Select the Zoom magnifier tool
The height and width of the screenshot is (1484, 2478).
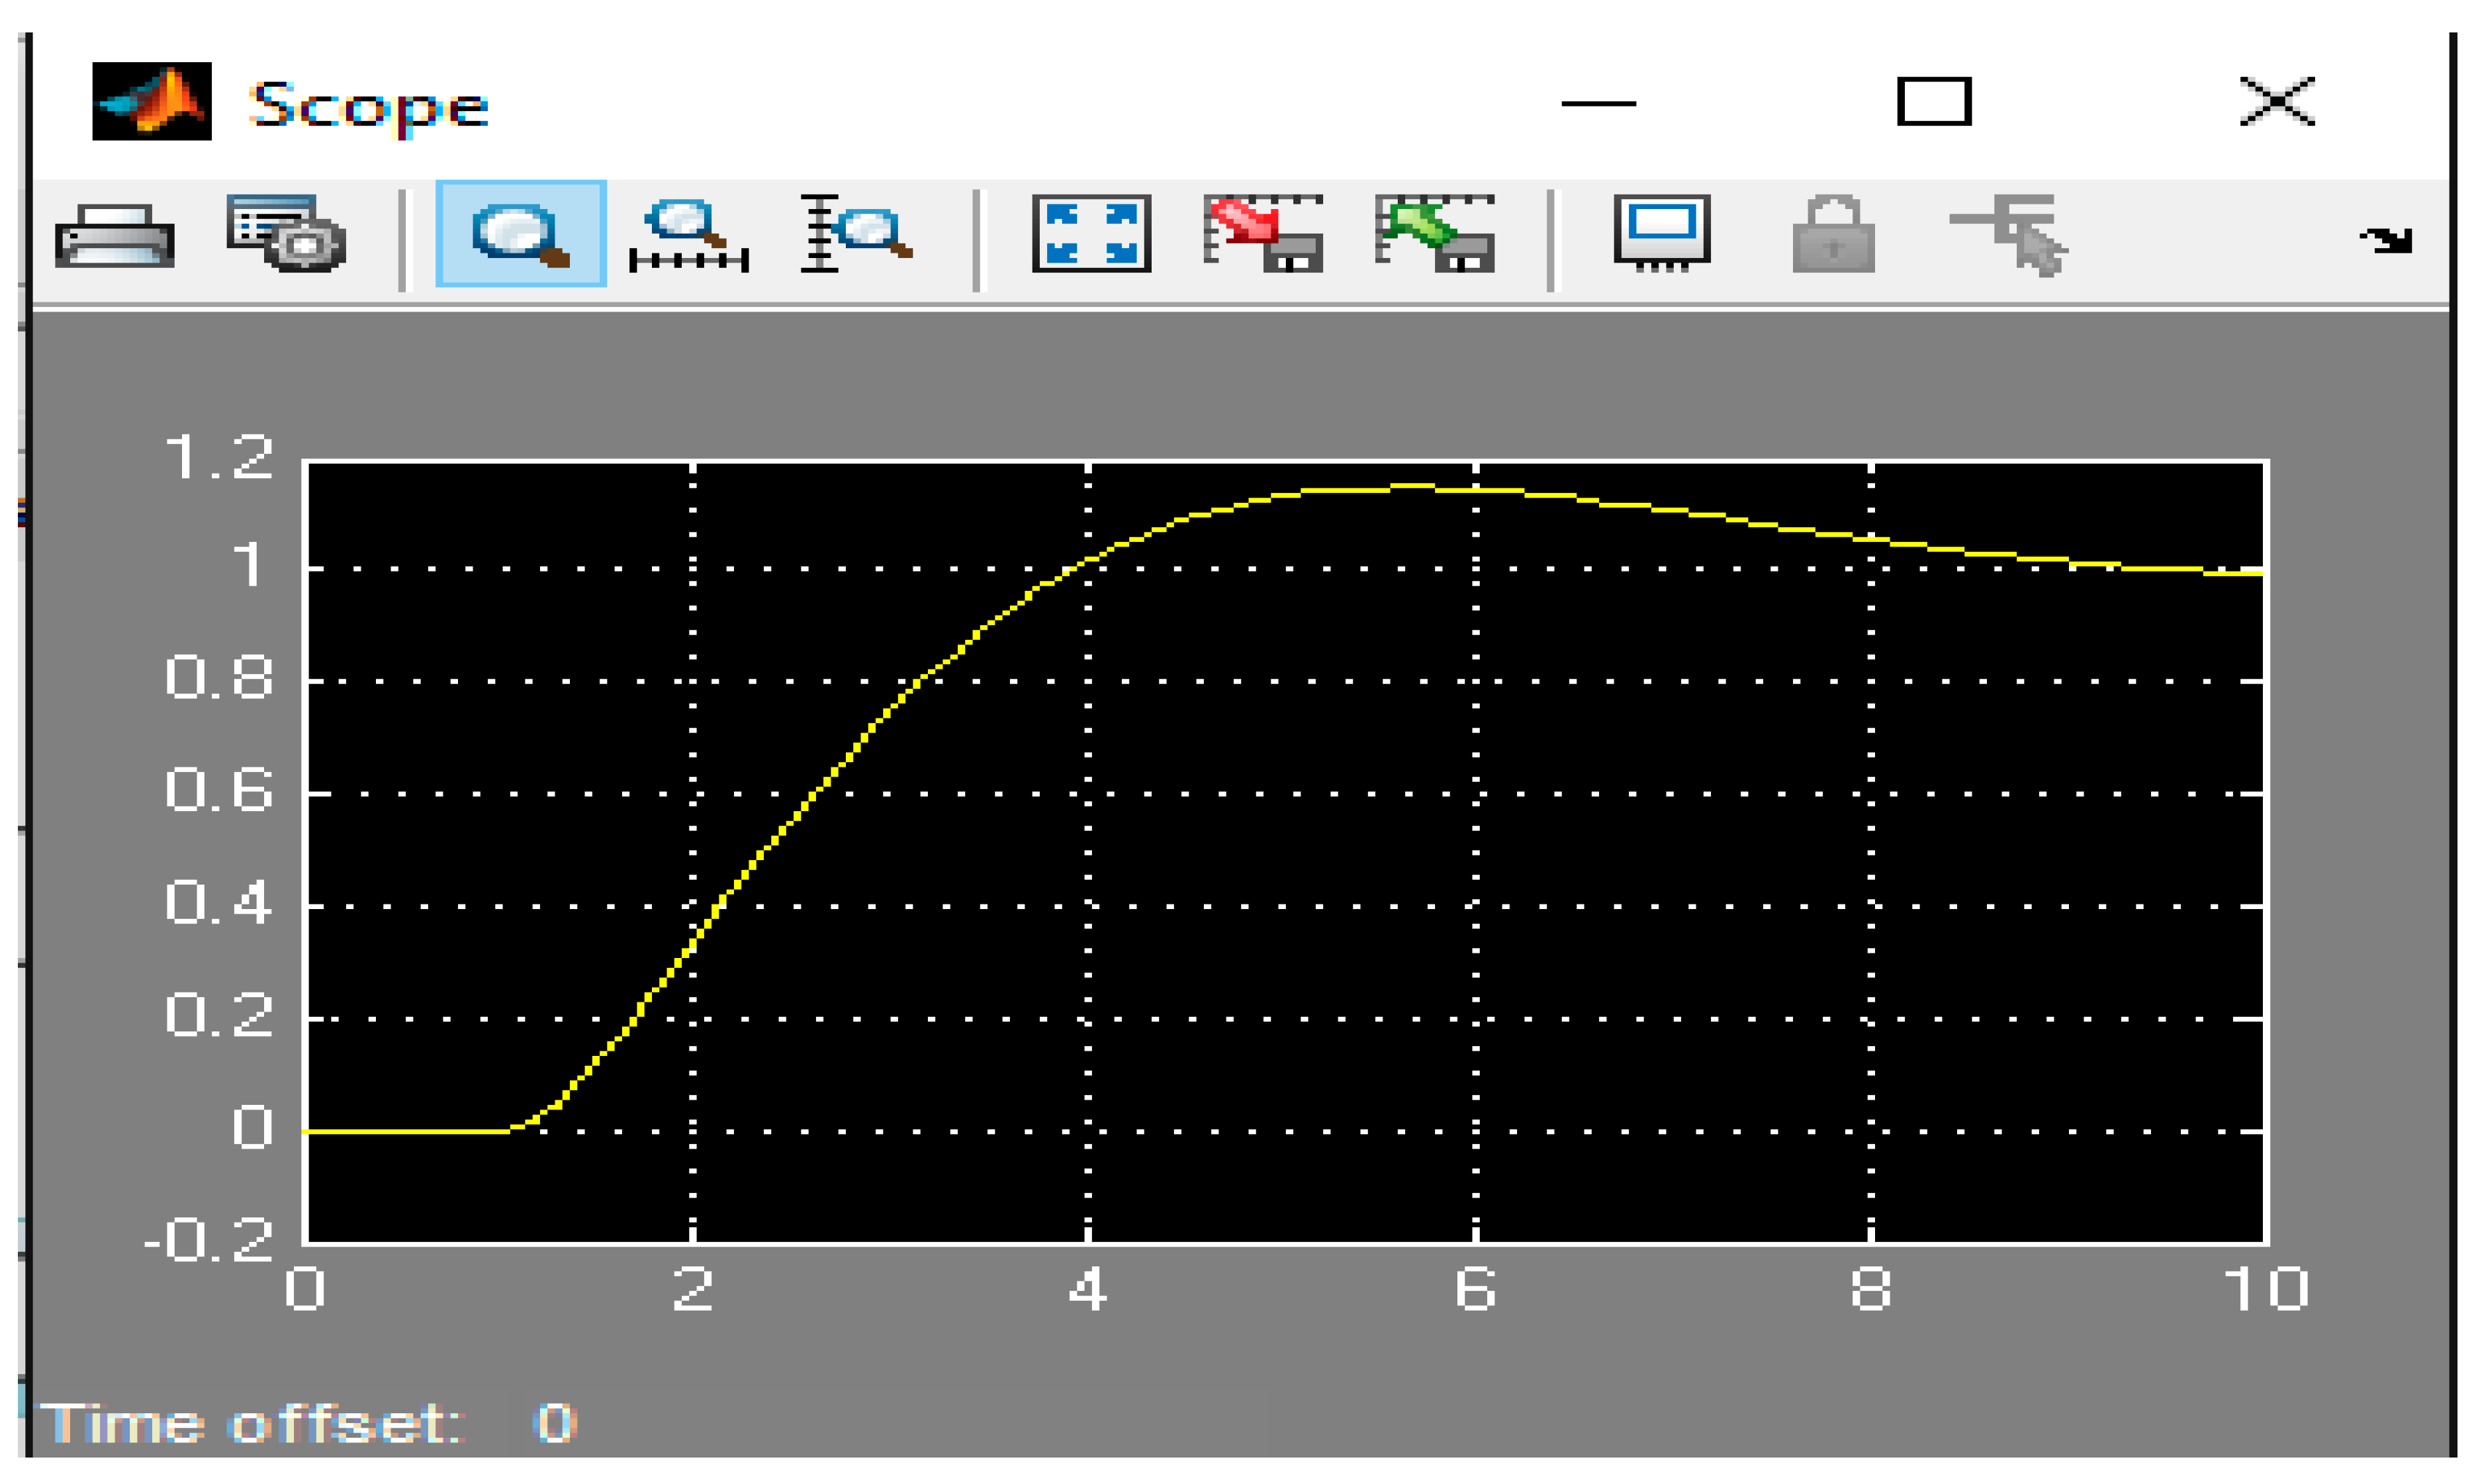(520, 234)
